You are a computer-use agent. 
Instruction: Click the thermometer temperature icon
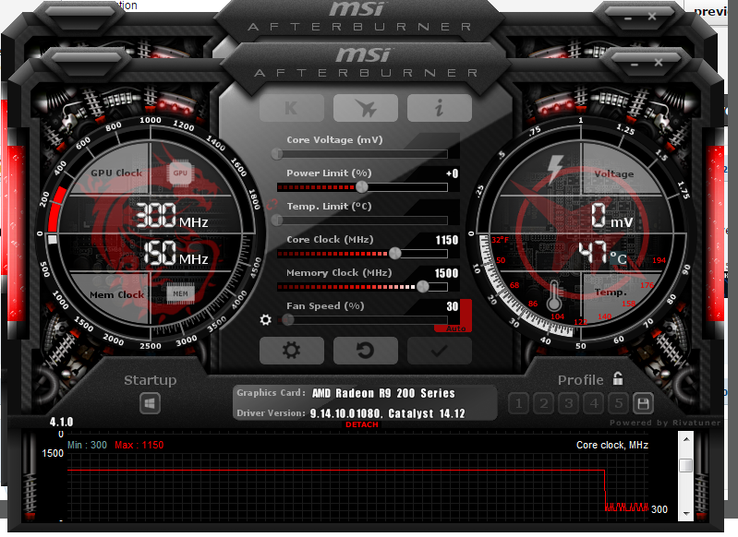(x=554, y=296)
